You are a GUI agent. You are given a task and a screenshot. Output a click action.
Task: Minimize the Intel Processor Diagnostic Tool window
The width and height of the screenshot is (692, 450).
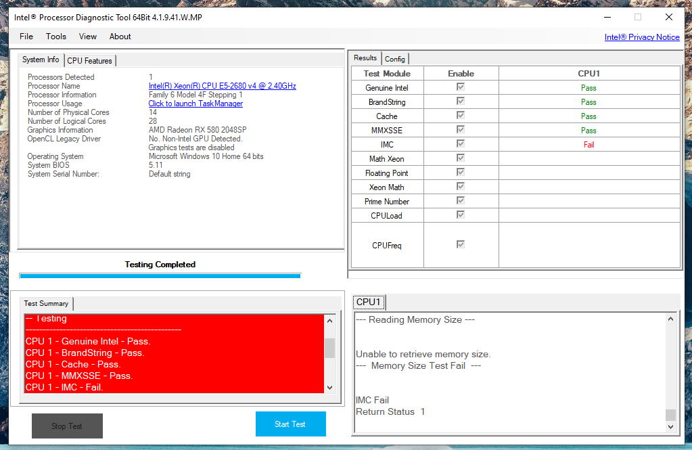click(607, 17)
